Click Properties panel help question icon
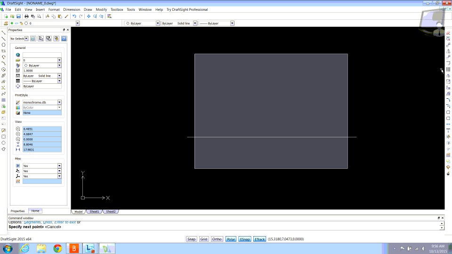This screenshot has width=452, height=254. tap(64, 39)
